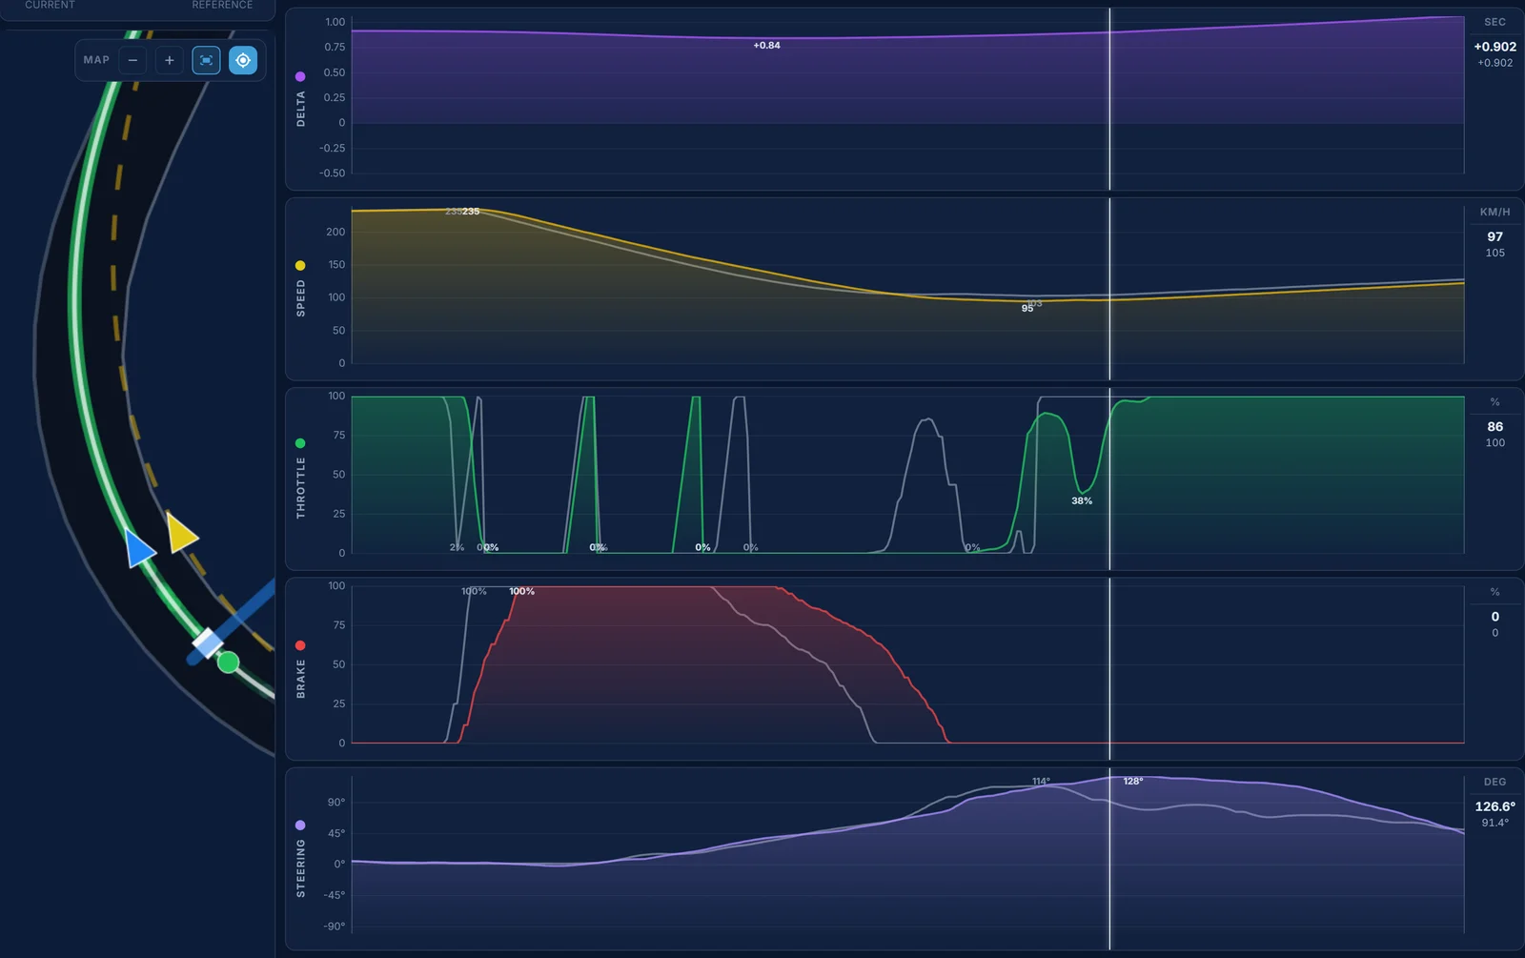
Task: Click the 128° steering peak label
Action: point(1133,781)
